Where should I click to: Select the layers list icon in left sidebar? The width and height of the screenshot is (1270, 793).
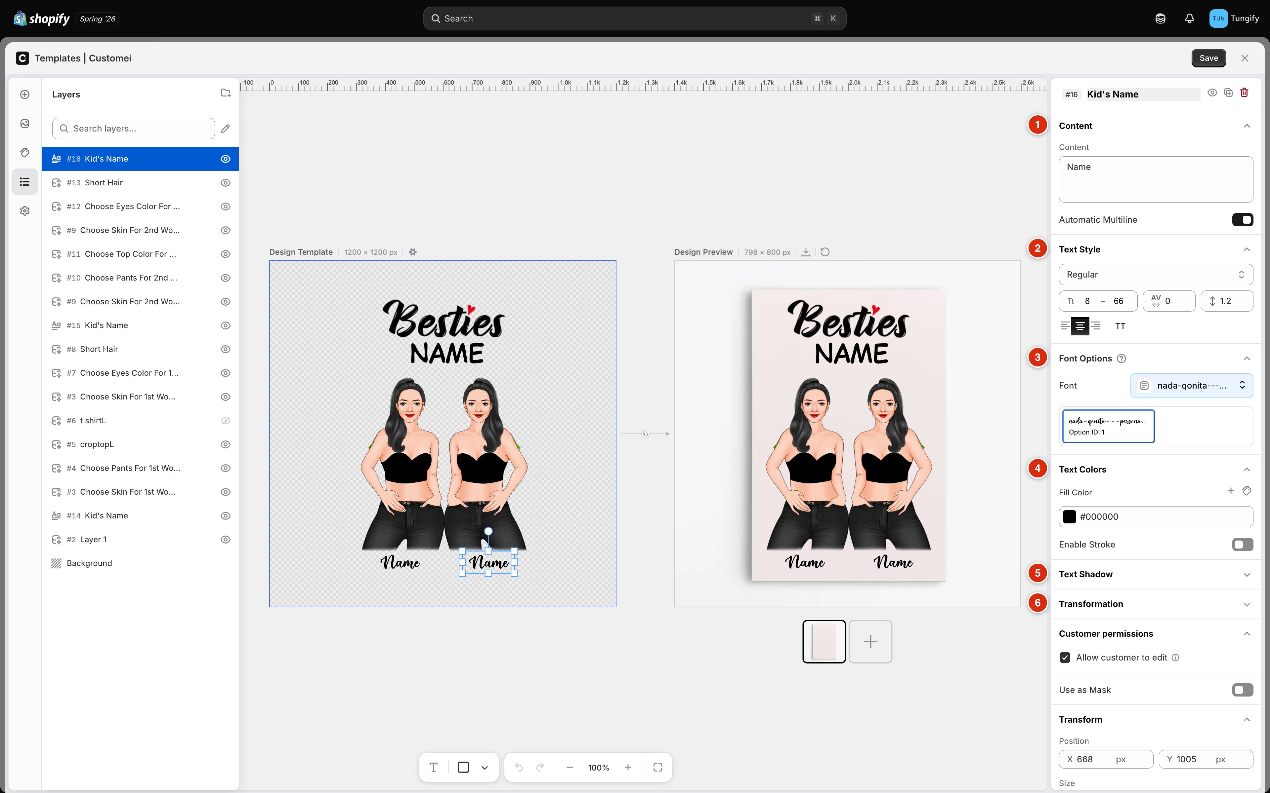point(25,182)
